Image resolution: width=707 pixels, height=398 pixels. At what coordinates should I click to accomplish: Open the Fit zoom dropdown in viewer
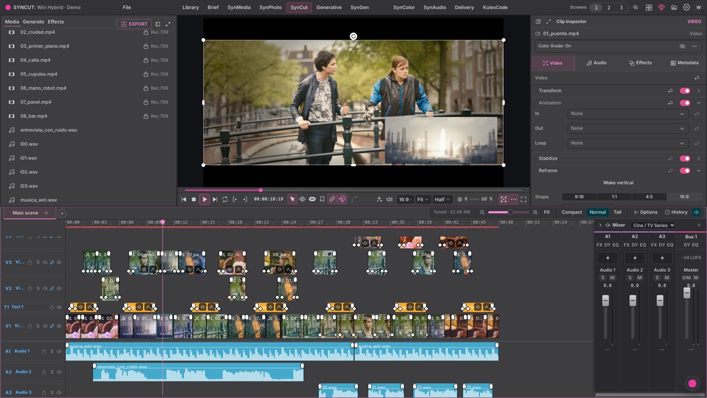point(423,199)
